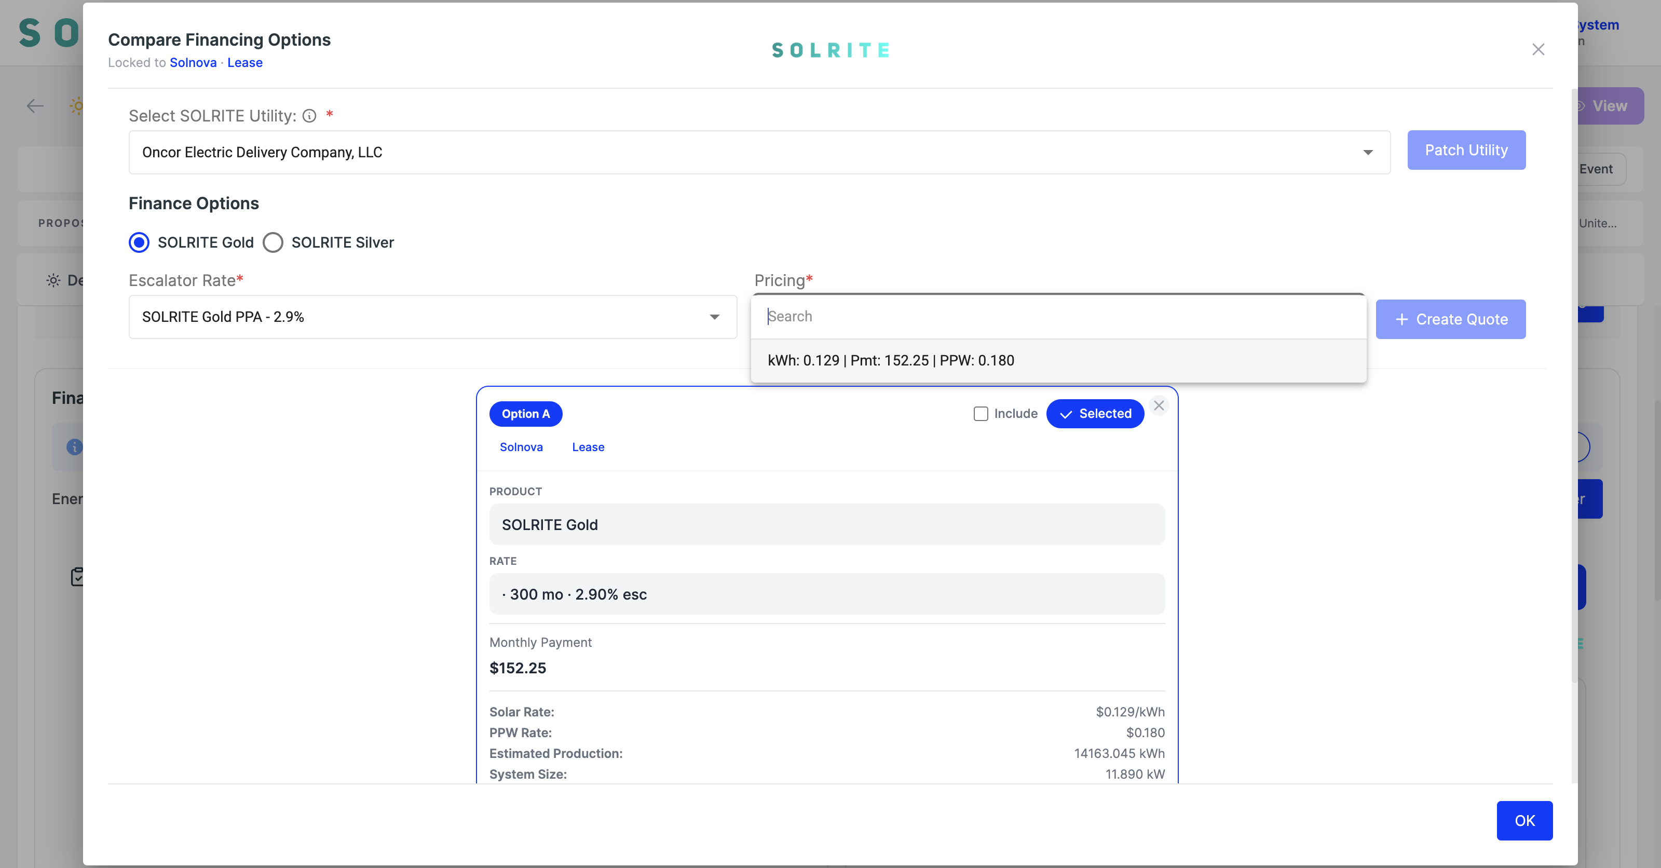Remove the Option A card with X
Viewport: 1661px width, 868px height.
[x=1159, y=405]
